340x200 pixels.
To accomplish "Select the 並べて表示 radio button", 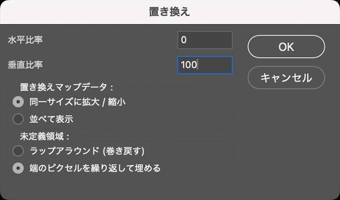I will (18, 119).
